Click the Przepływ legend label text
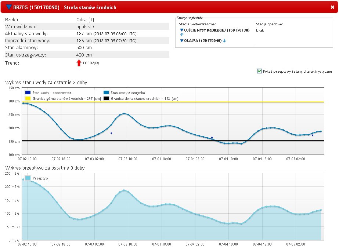The image size is (339, 247). coord(40,178)
